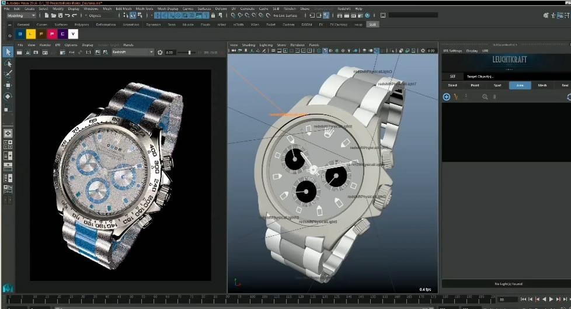Click the New Scene icon
571x309 pixels.
pyautogui.click(x=47, y=15)
